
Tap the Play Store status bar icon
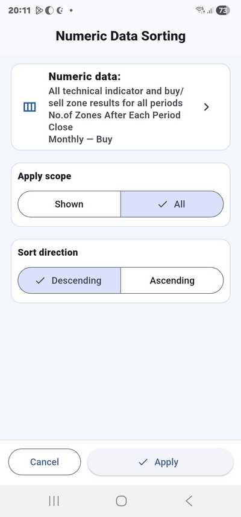click(39, 10)
